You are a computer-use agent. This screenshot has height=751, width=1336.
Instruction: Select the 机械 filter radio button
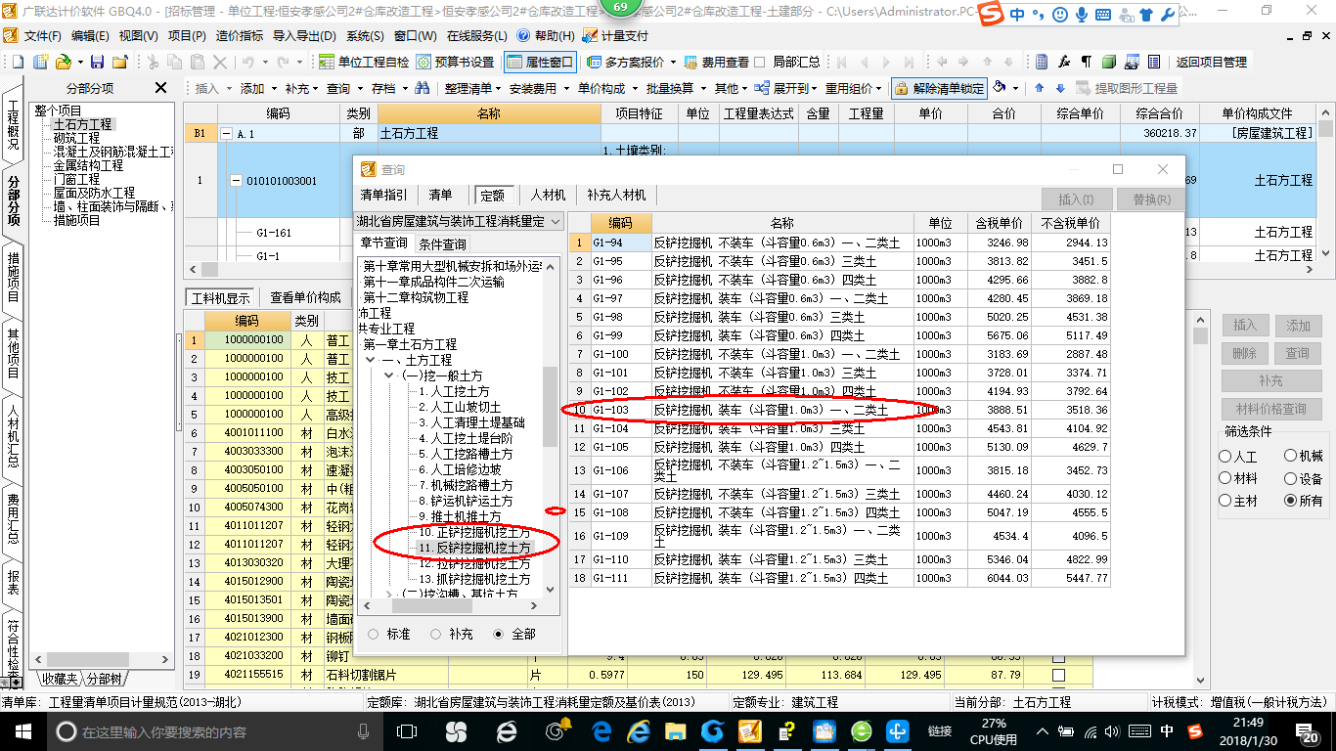click(x=1290, y=457)
